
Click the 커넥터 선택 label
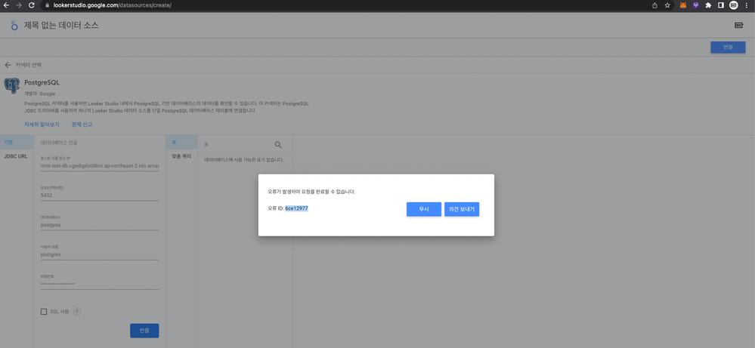click(29, 65)
